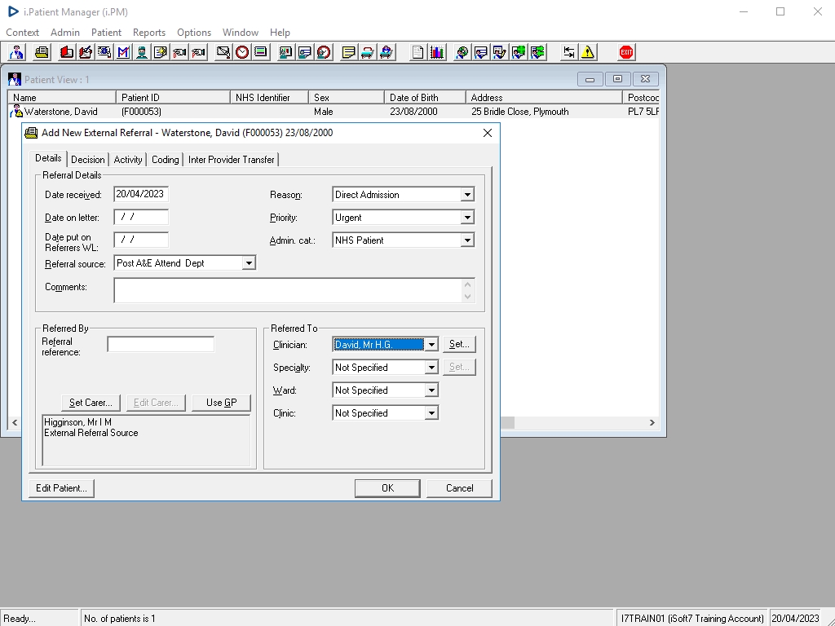Open the Admin menu

click(x=65, y=33)
